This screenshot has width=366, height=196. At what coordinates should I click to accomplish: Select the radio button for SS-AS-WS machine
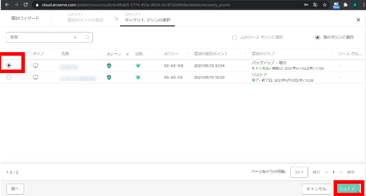[9, 66]
